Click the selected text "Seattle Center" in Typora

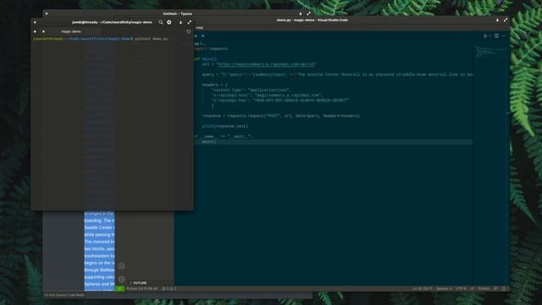98,228
